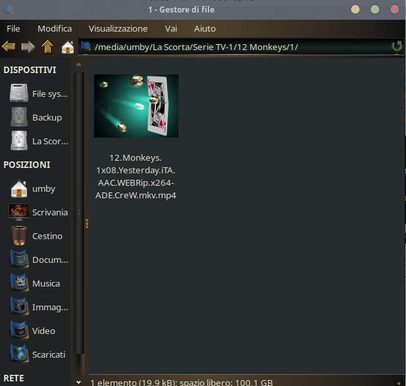406x386 pixels.
Task: Open the Immagini folder icon
Action: click(x=19, y=307)
